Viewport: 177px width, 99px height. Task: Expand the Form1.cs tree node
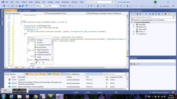click(x=134, y=32)
